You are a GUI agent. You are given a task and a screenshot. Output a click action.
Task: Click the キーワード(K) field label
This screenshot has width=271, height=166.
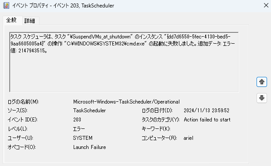(x=156, y=128)
